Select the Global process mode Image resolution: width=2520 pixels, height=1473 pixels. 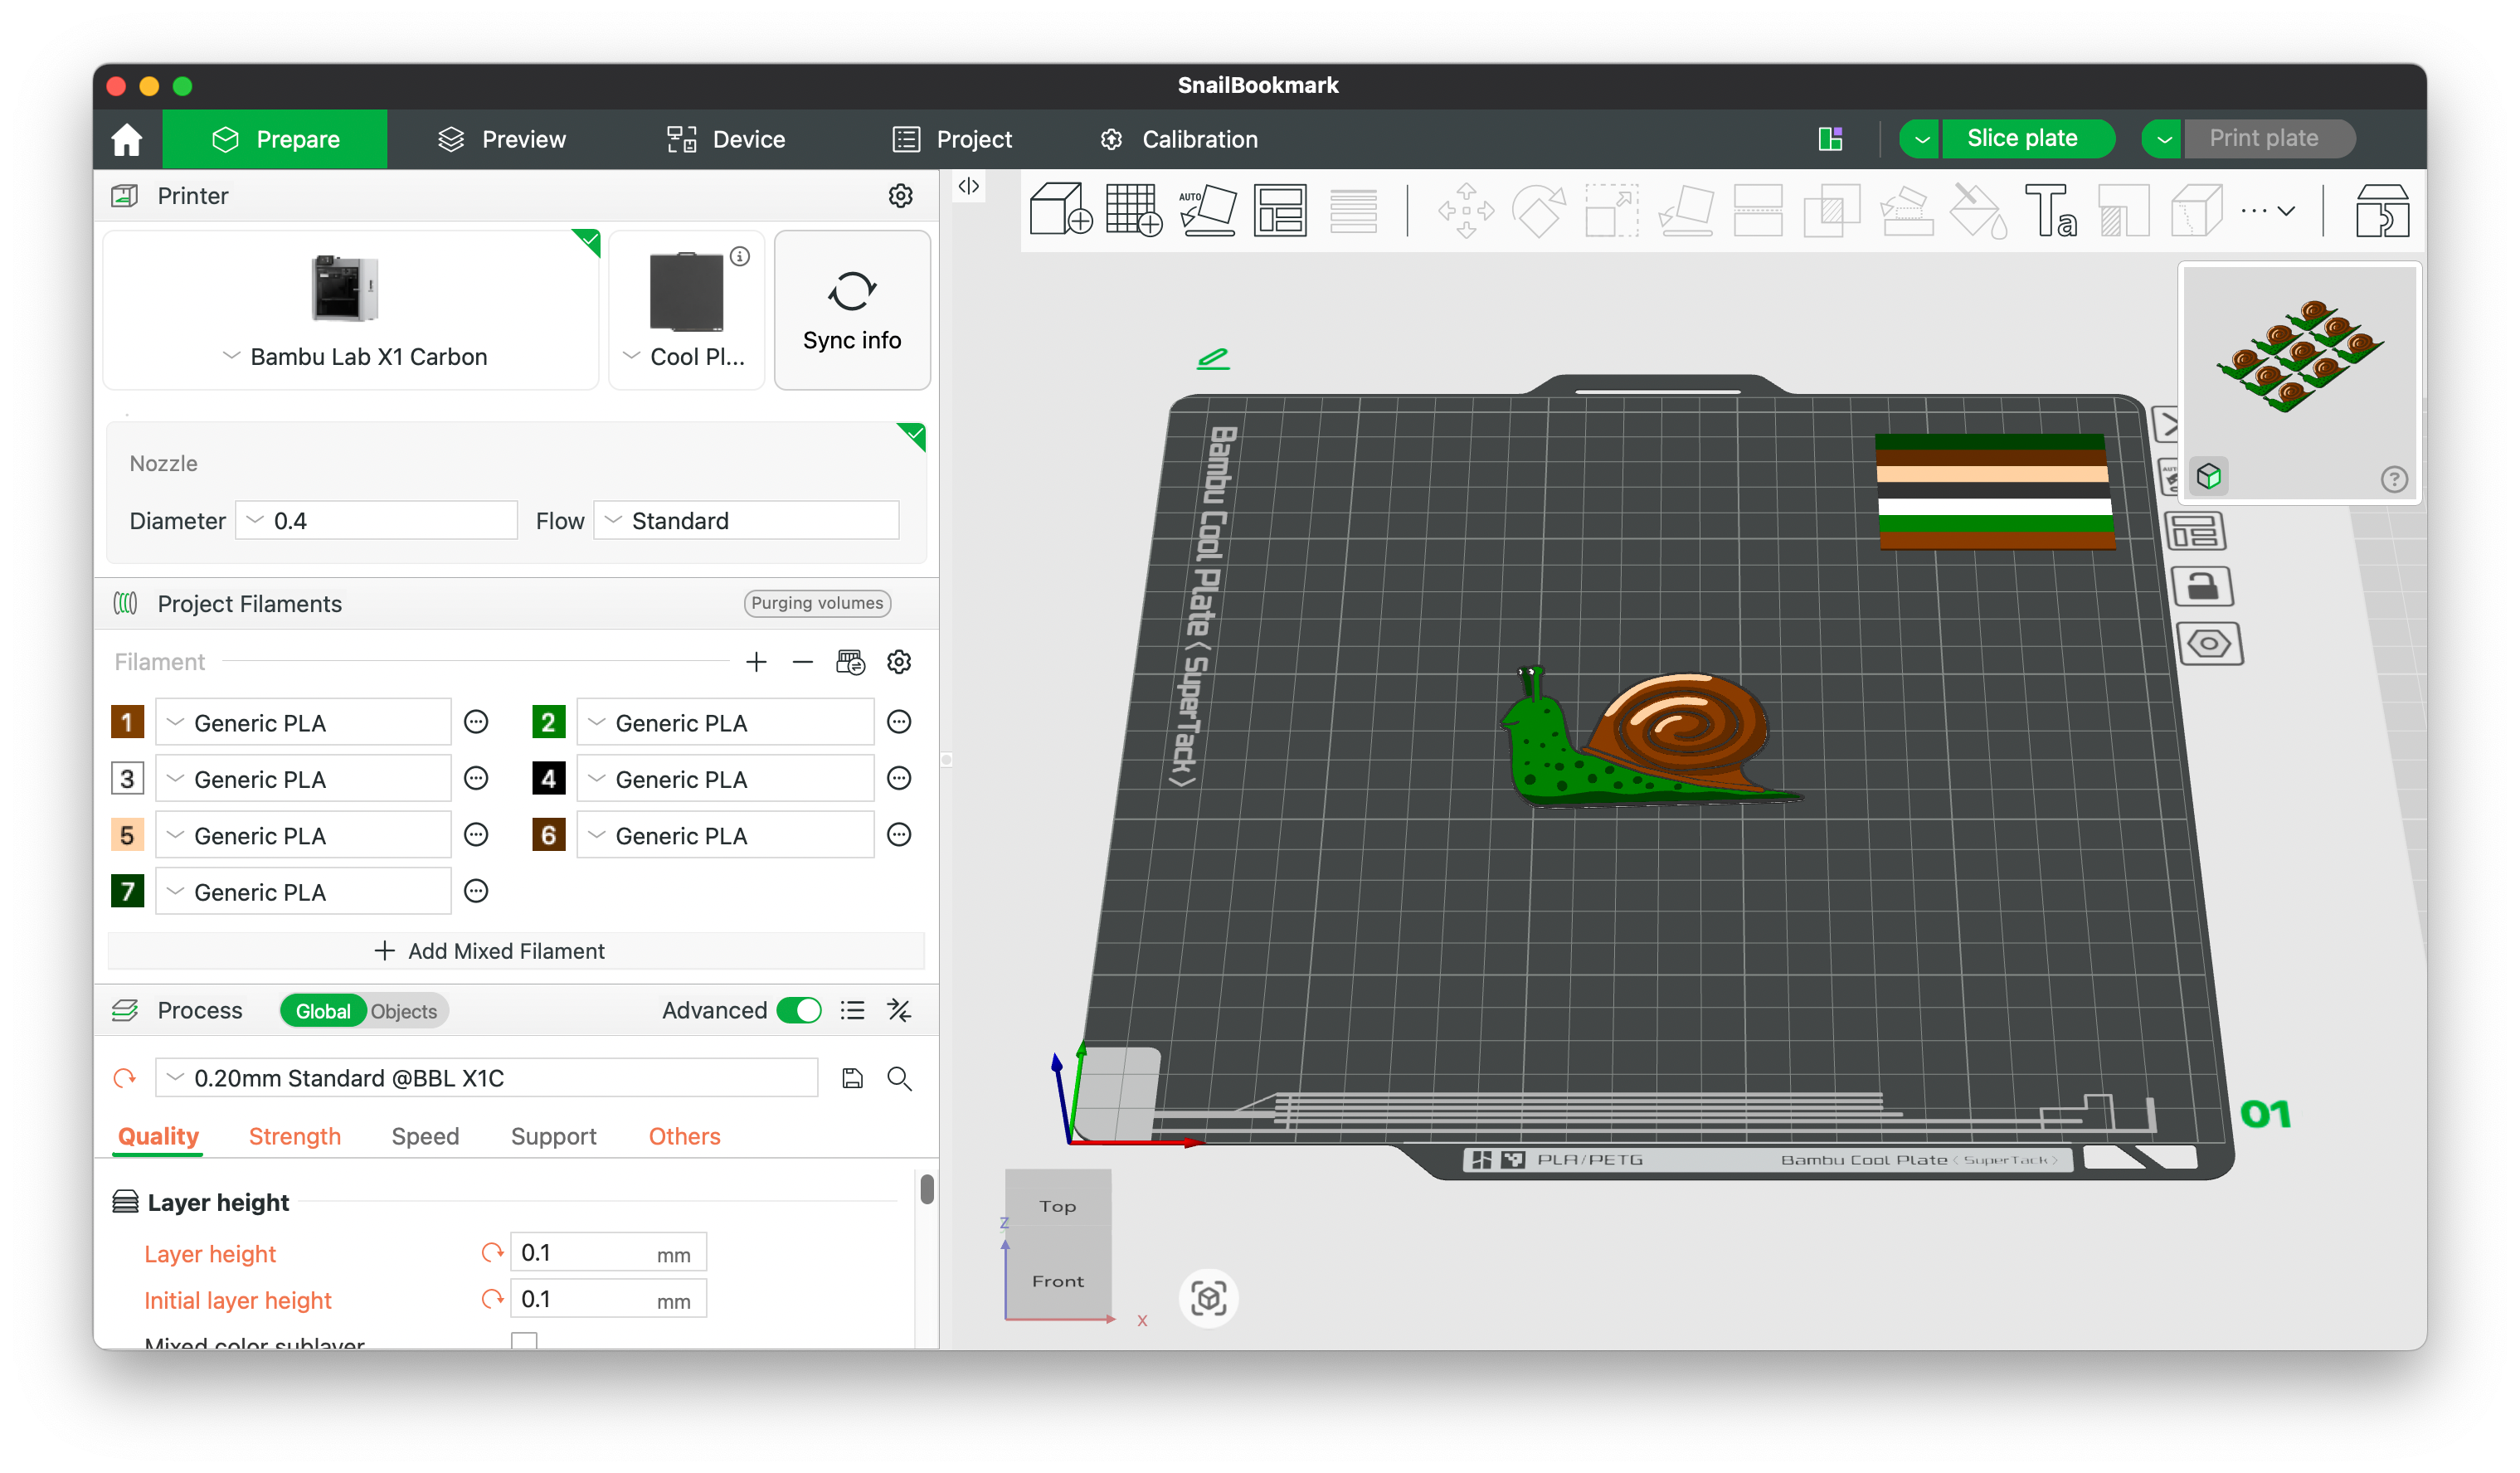(x=323, y=1011)
